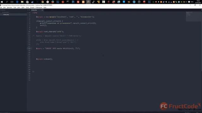Open the Yandex browser taskbar icon

coord(48,2)
